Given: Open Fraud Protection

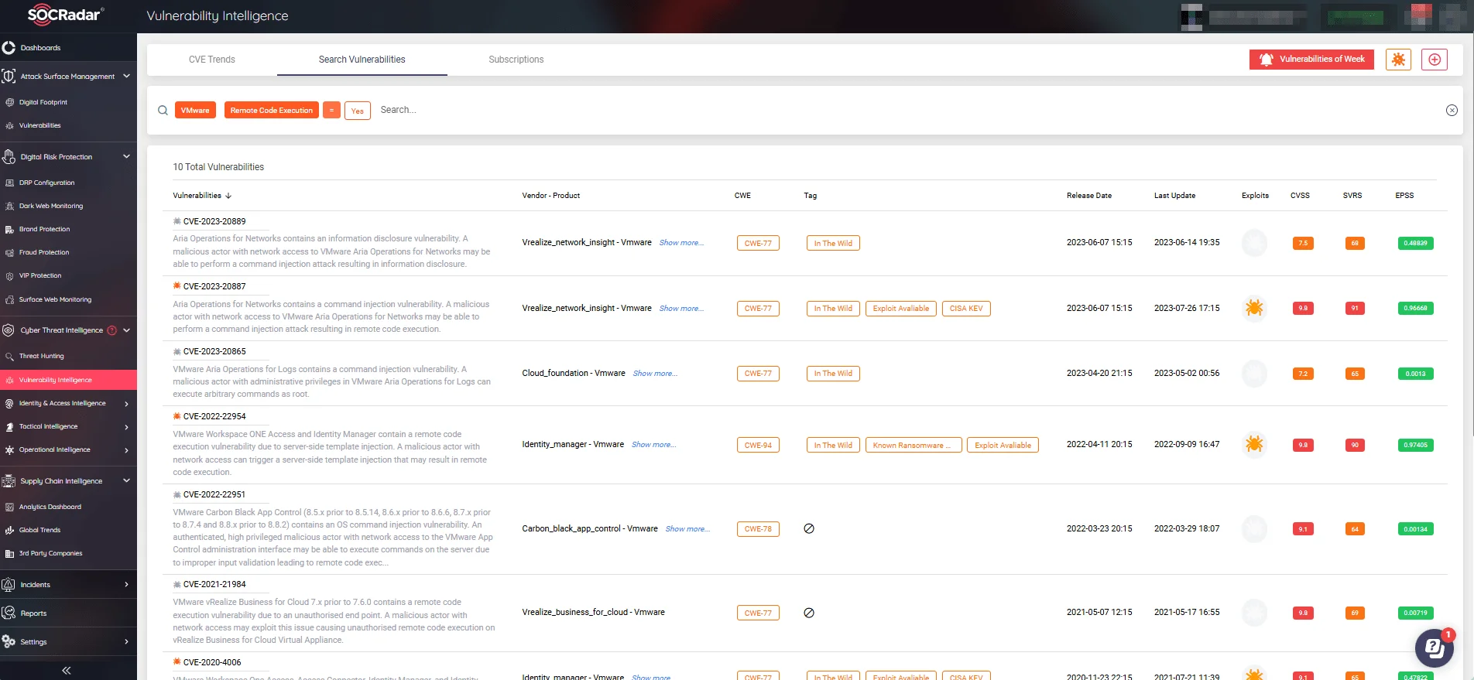Looking at the screenshot, I should pos(44,252).
